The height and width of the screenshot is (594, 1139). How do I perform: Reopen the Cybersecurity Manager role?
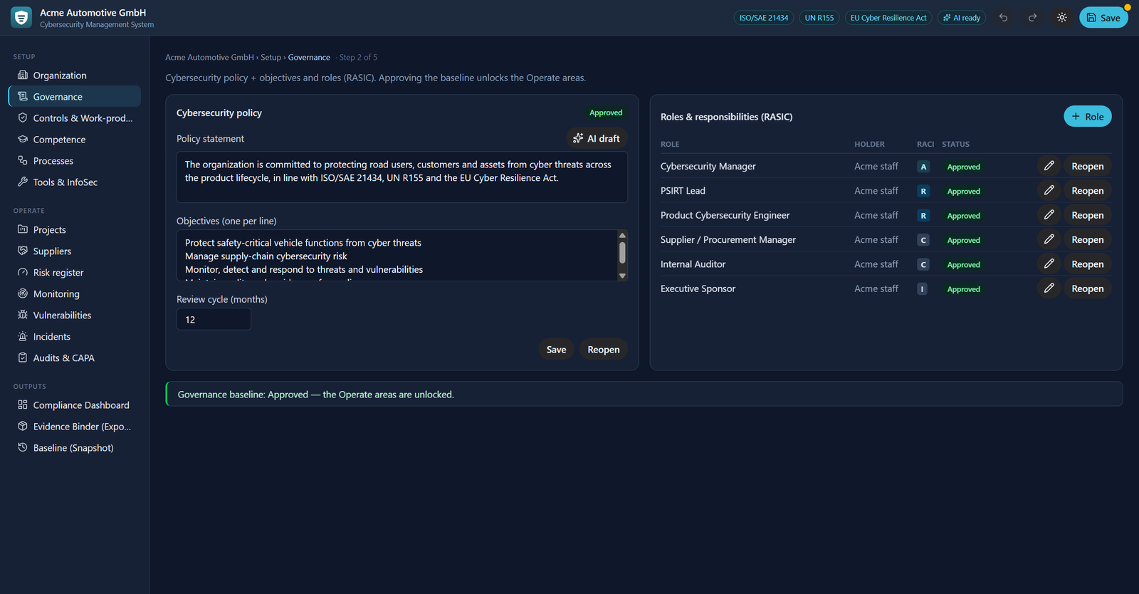(x=1088, y=166)
